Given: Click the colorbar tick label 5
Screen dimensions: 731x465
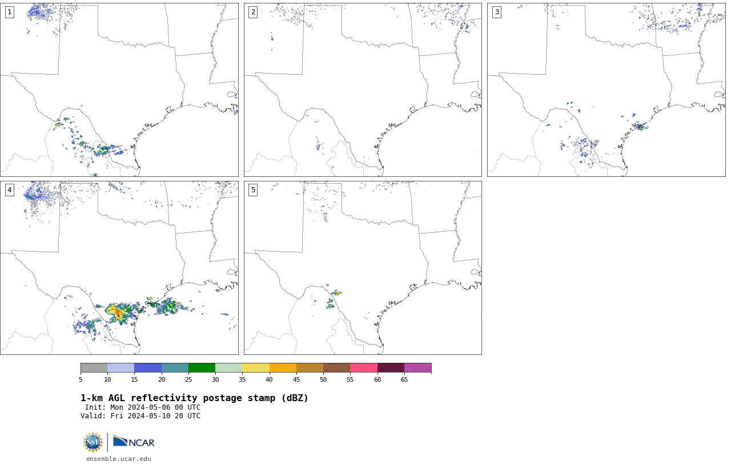Looking at the screenshot, I should pyautogui.click(x=81, y=379).
